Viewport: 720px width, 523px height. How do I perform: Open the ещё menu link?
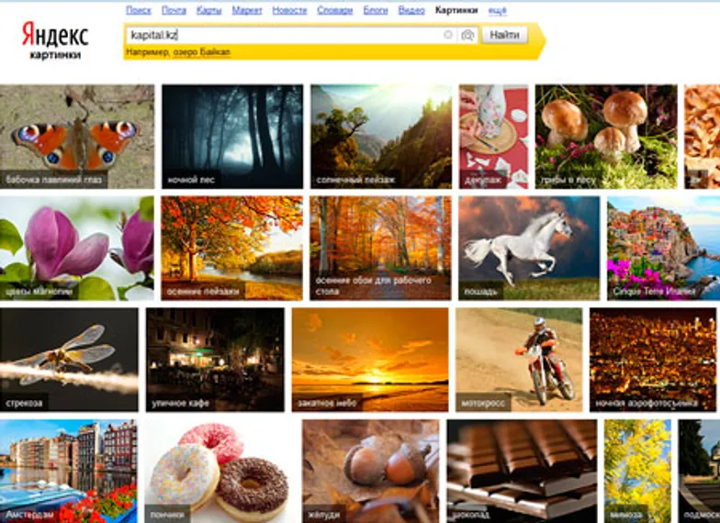498,10
